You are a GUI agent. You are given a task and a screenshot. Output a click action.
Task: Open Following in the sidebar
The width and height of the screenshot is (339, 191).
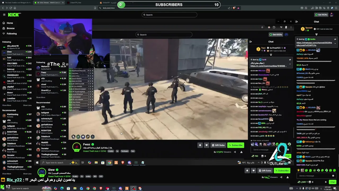(x=12, y=34)
